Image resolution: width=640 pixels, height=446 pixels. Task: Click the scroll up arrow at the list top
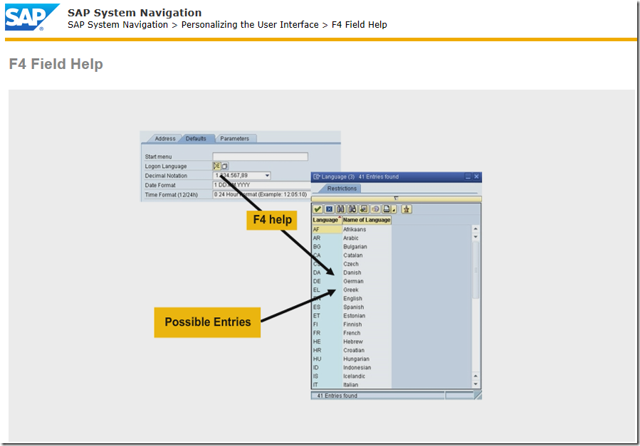pos(476,229)
